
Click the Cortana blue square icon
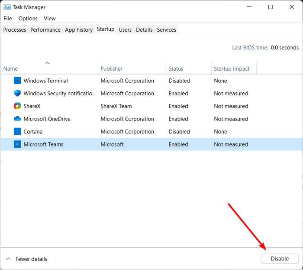coord(17,132)
